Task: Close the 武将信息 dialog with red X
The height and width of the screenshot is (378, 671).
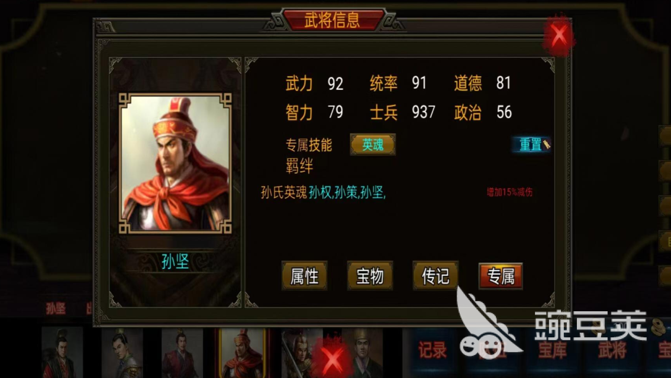Action: click(x=559, y=36)
